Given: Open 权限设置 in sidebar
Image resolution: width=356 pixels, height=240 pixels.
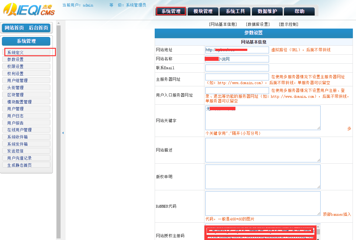Looking at the screenshot, I should [x=26, y=66].
